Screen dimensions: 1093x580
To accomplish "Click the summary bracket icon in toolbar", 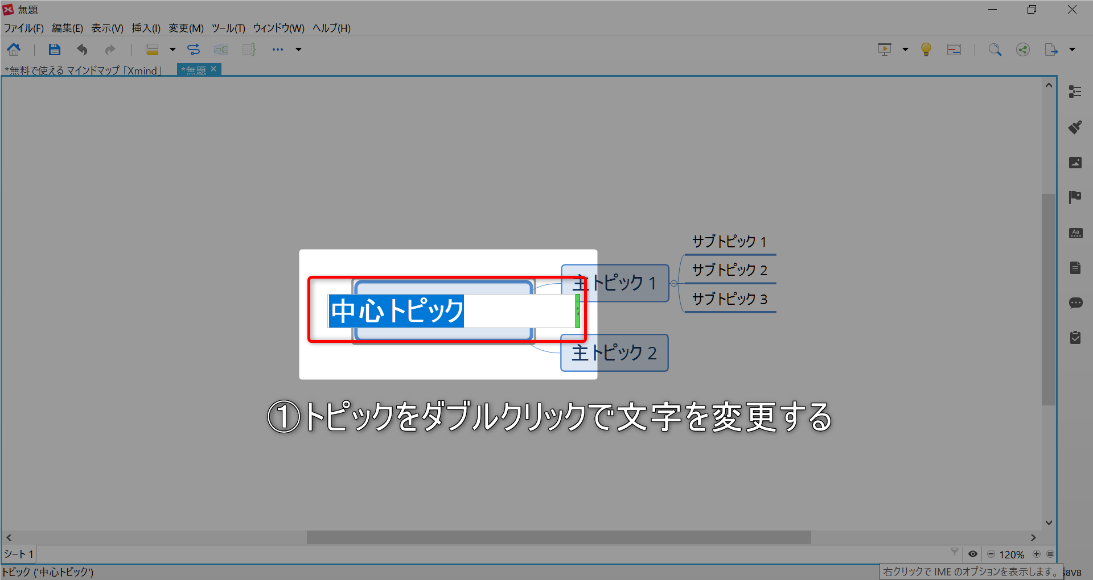I will (249, 49).
